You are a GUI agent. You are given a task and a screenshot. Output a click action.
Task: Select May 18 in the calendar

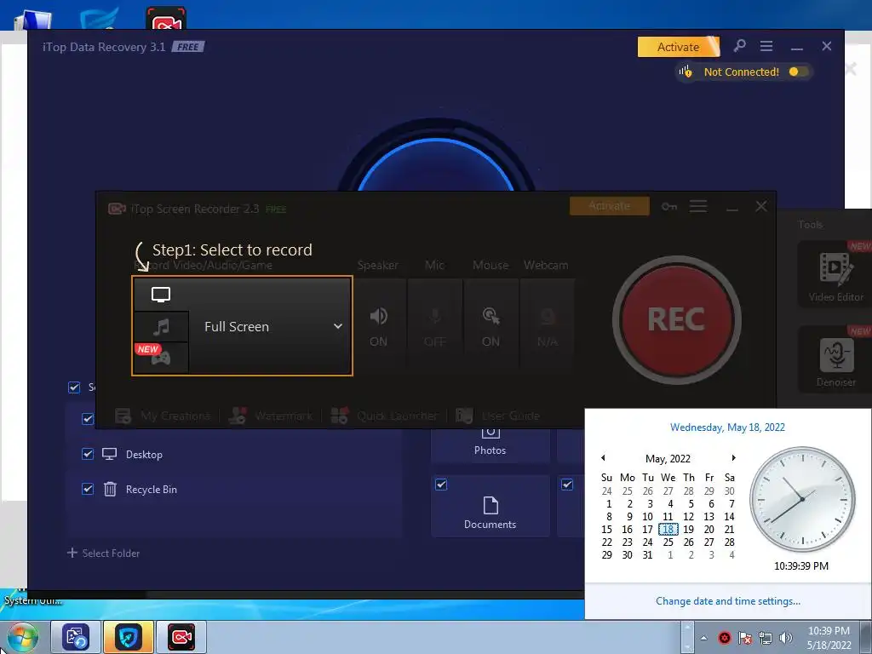point(668,530)
